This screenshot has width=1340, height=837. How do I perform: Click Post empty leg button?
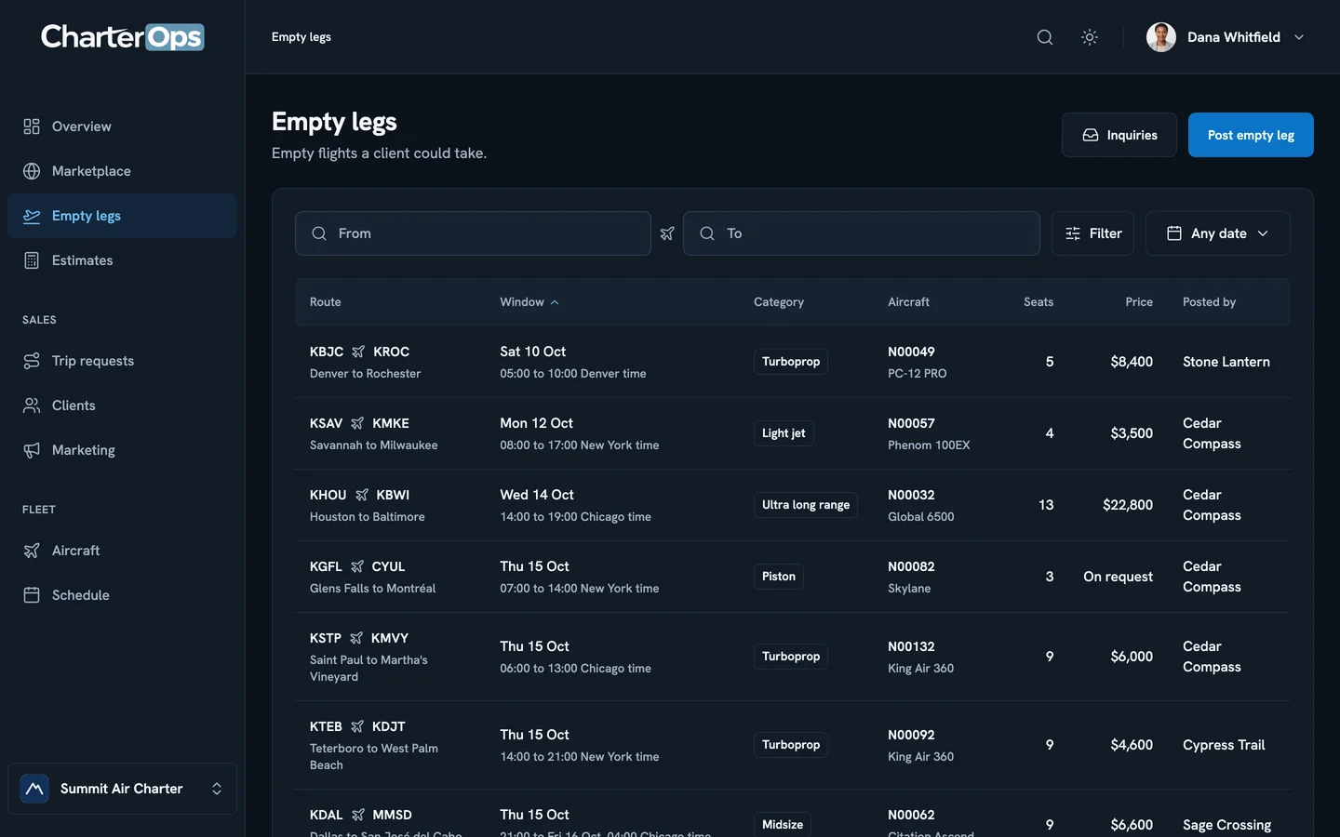click(x=1251, y=135)
